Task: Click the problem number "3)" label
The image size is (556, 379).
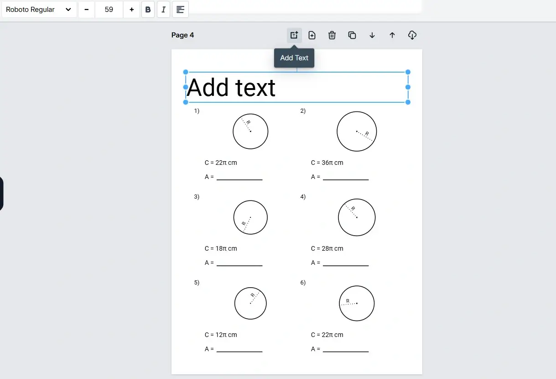Action: click(197, 197)
